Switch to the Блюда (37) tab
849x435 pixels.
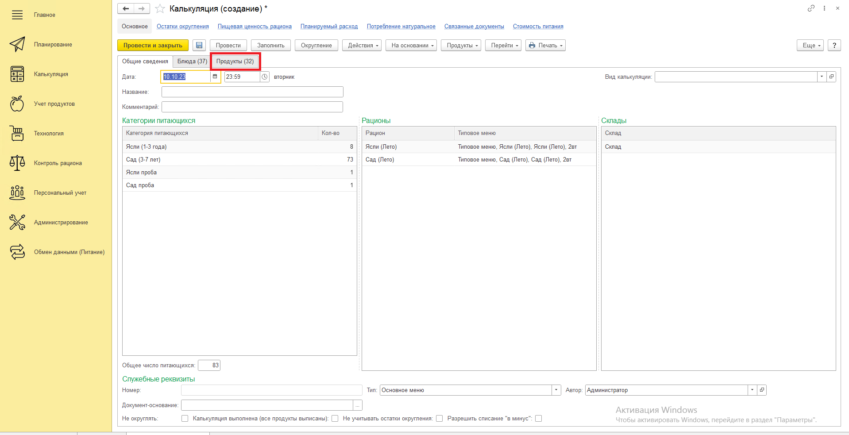192,62
